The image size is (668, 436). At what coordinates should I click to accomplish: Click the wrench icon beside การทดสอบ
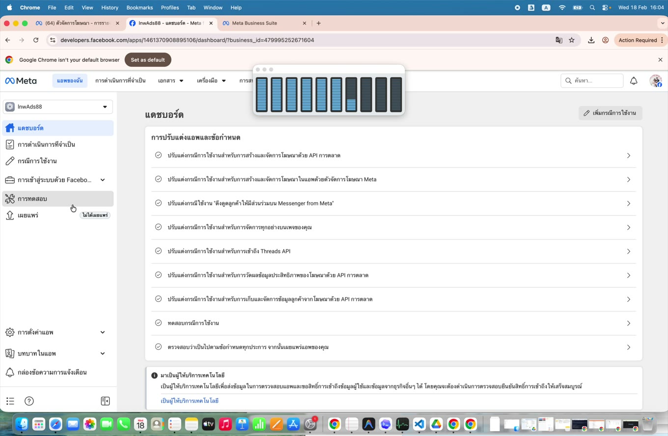coord(10,199)
